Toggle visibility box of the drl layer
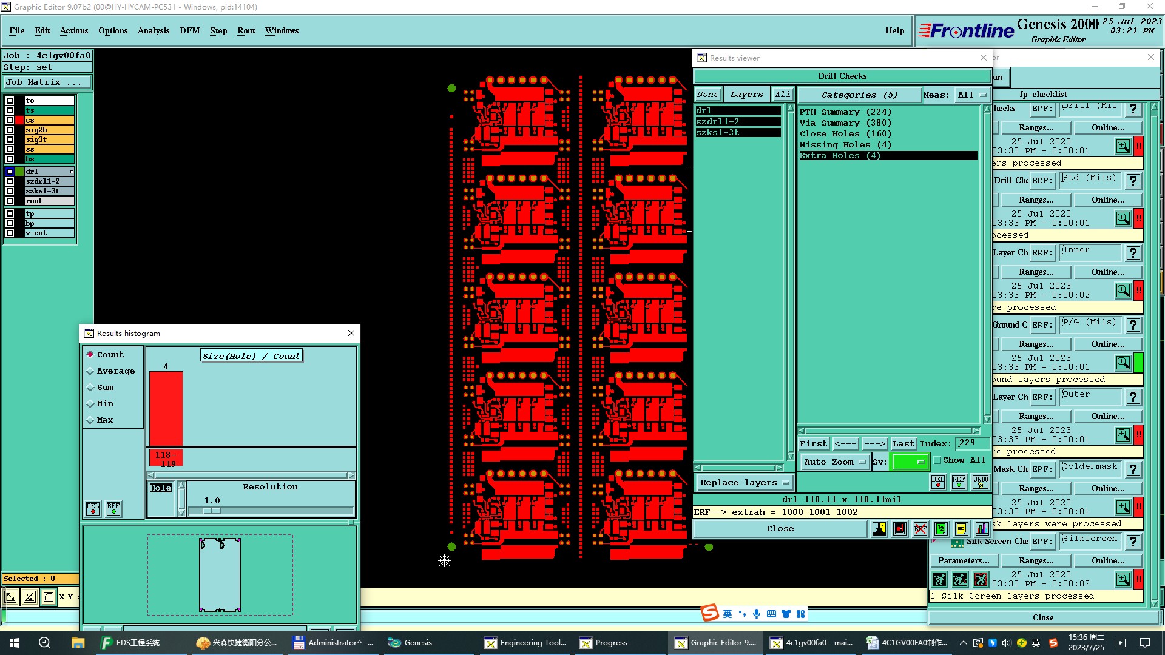This screenshot has width=1165, height=655. tap(10, 172)
